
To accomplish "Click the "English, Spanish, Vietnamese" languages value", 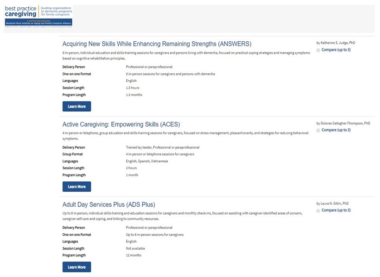I will click(147, 161).
